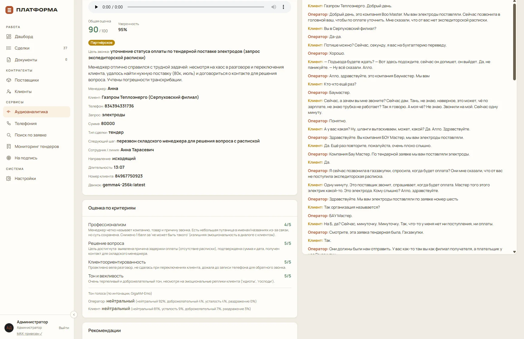Viewport: 524px width, 339px height.
Task: Click the Мониторинг тендеров icon
Action: tap(9, 146)
